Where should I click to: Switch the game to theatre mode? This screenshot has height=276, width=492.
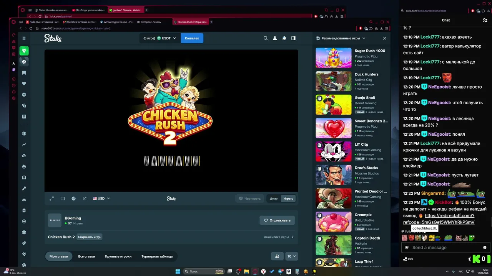pyautogui.click(x=63, y=199)
